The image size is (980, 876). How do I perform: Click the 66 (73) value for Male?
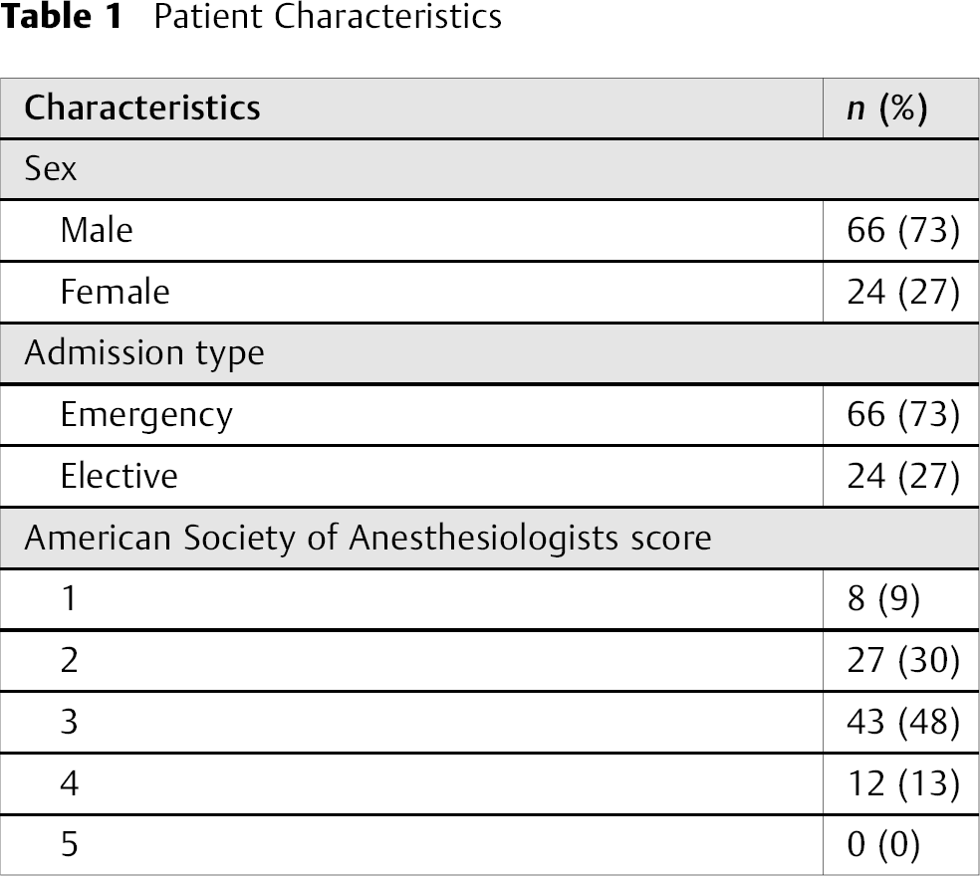[903, 230]
